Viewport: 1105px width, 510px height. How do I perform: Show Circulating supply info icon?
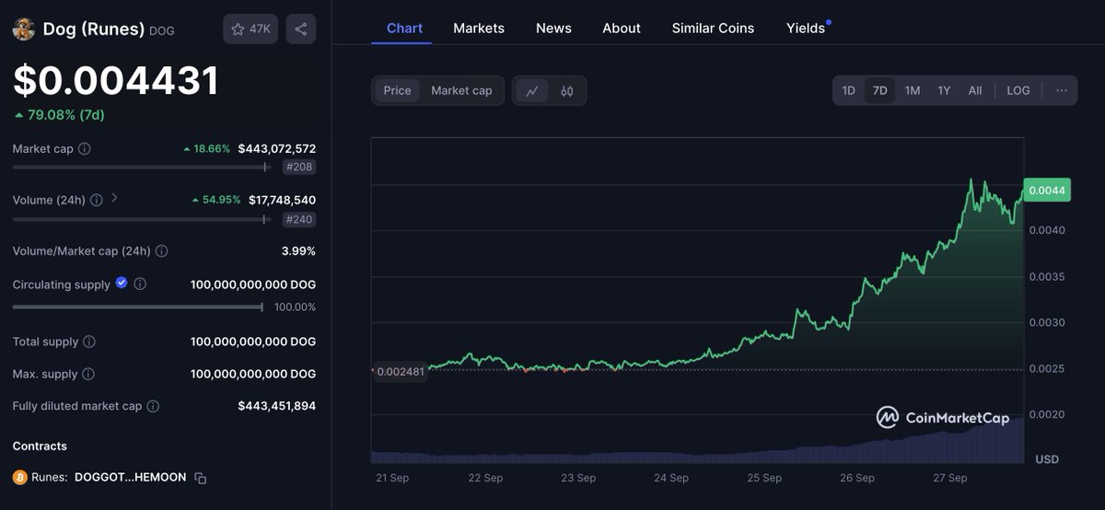pos(140,284)
